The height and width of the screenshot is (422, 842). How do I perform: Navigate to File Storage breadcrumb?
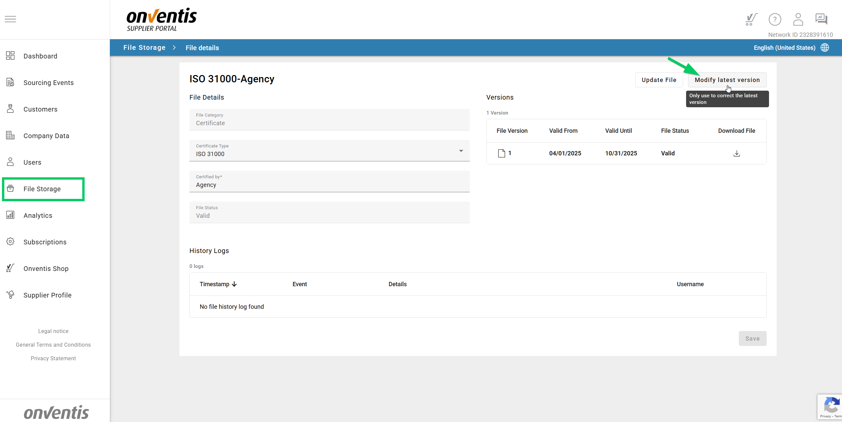click(144, 48)
